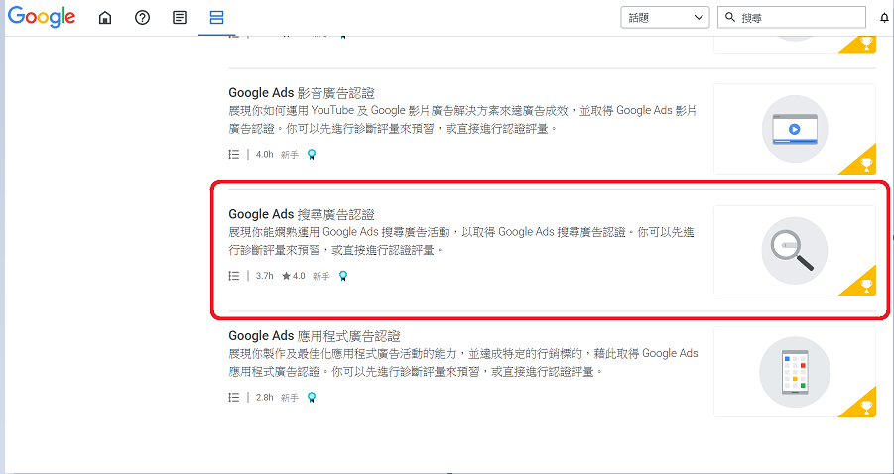Click award badge icon in 應用程式廣告認證 row

312,397
